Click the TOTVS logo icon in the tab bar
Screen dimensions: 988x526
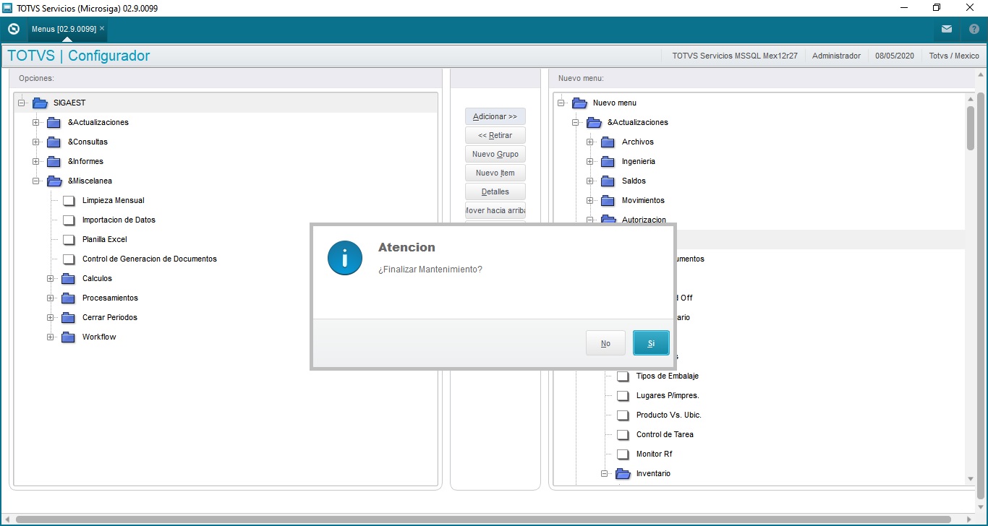(14, 29)
